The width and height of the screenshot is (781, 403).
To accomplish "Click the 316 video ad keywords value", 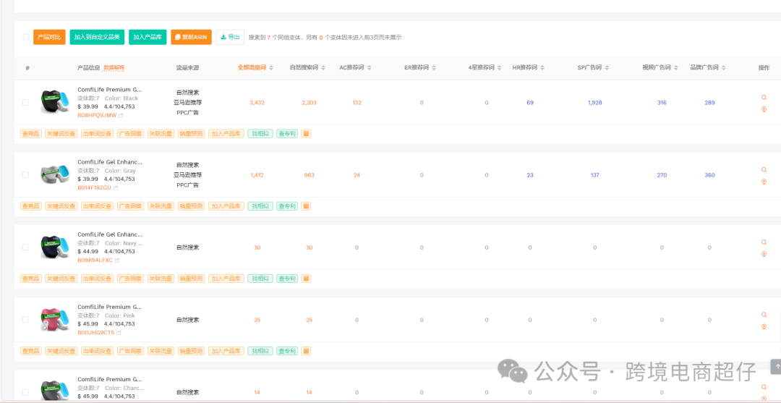I will [662, 103].
